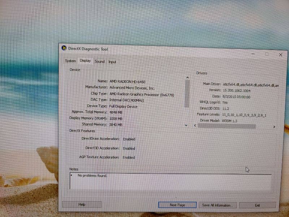Viewport: 289px width, 217px height.
Task: Switch to the System tab
Action: pos(70,61)
